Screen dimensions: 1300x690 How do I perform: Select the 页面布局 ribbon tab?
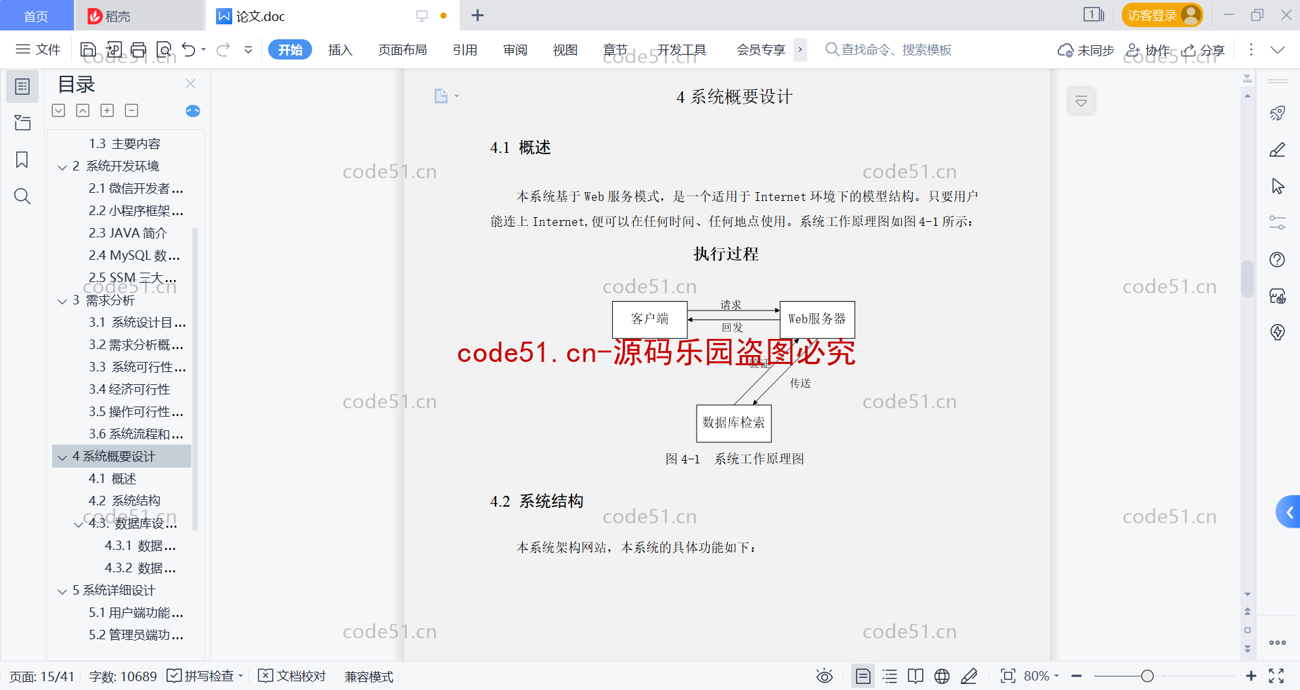coord(402,49)
